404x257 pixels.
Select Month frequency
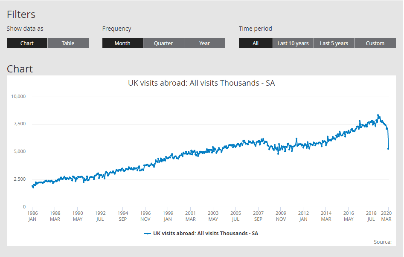(x=122, y=43)
